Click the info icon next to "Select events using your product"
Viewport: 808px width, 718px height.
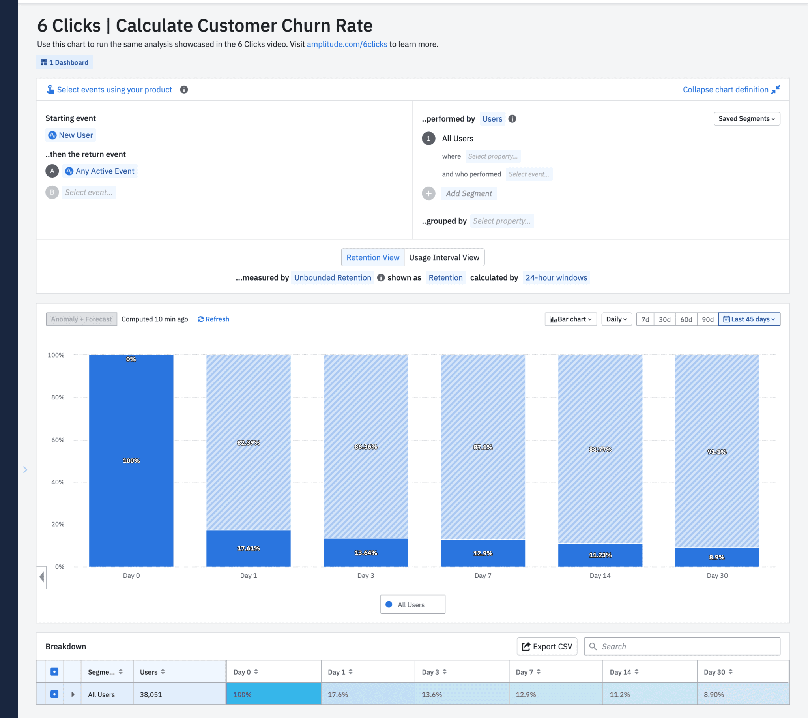click(183, 89)
